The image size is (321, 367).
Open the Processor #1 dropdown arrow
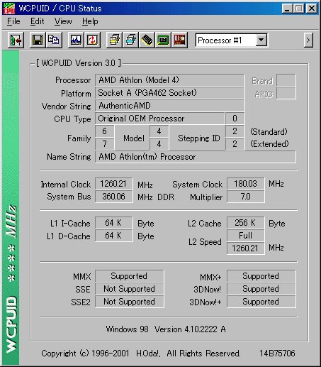(261, 40)
